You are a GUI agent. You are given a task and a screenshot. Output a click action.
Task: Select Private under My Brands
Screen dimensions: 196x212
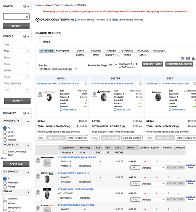pos(5,187)
